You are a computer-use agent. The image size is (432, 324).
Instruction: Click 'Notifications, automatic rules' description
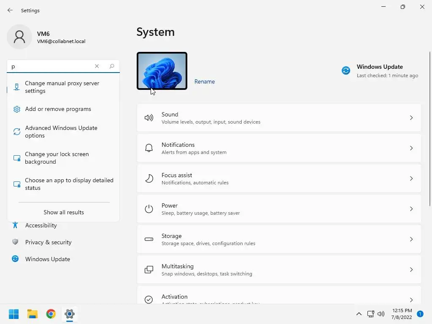coord(195,183)
